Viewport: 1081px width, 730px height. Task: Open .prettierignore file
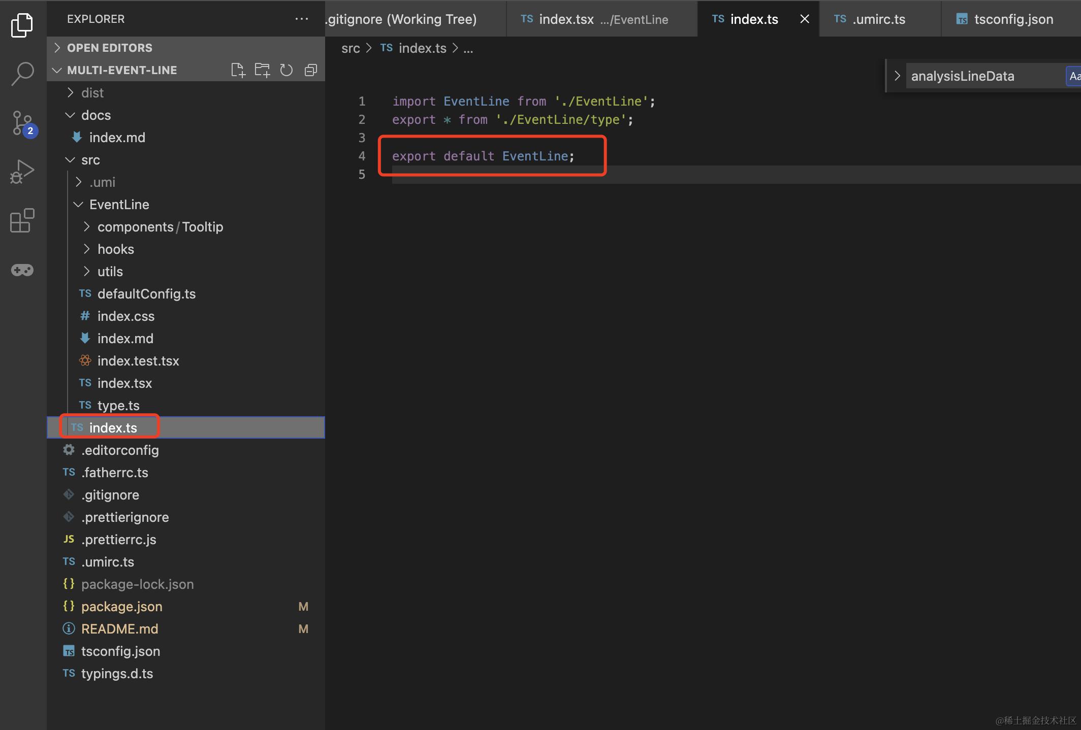186,517
